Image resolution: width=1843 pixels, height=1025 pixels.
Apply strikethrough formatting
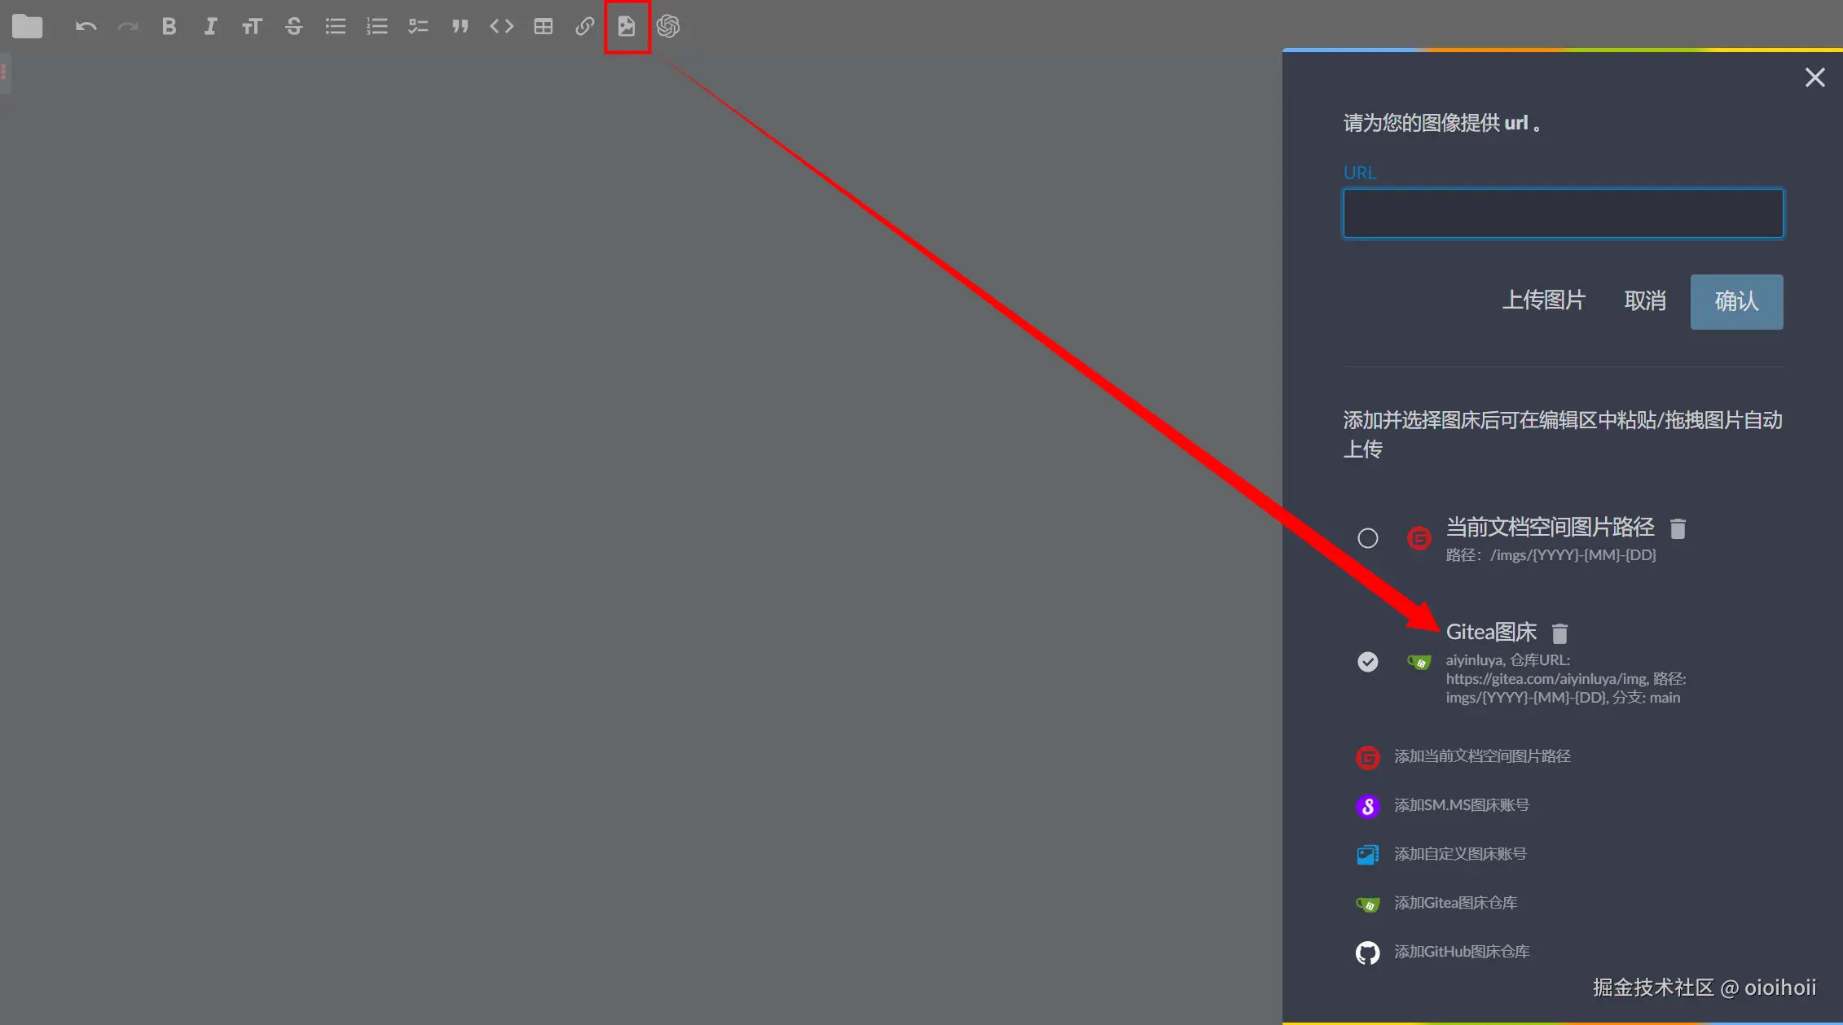point(294,27)
